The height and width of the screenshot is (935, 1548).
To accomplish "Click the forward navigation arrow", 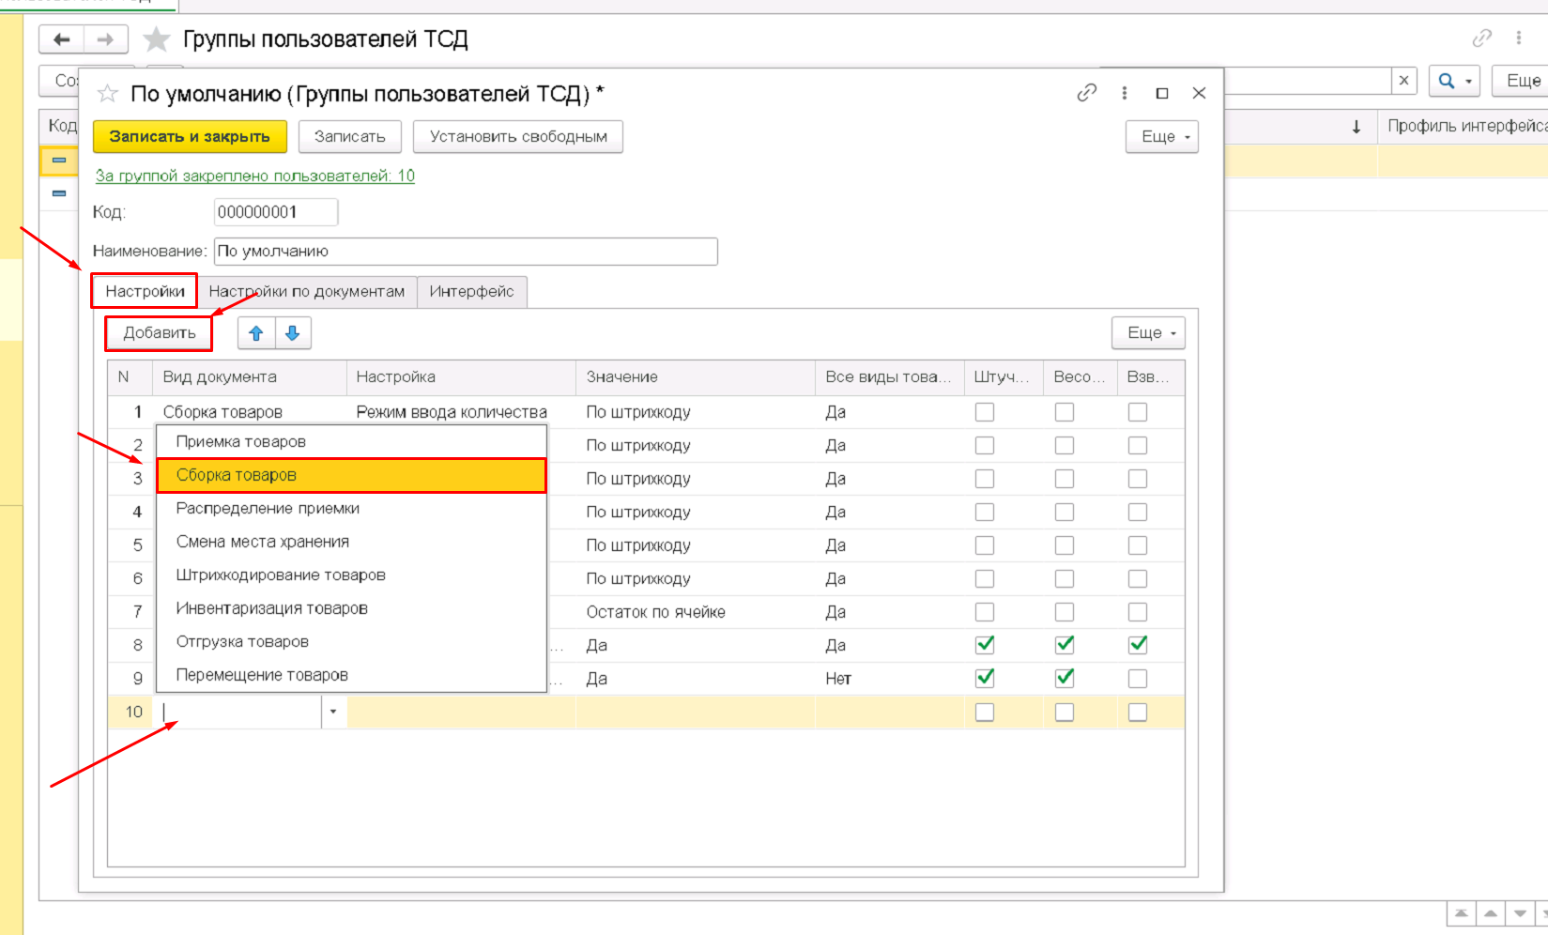I will click(x=105, y=39).
